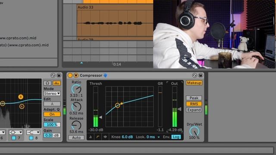
Task: Click the orange clip above Audio 33
Action: pos(118,2)
